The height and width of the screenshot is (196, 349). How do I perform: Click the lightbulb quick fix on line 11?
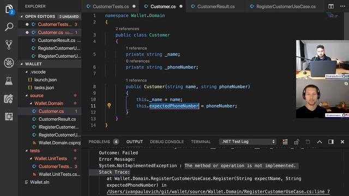pos(109,106)
